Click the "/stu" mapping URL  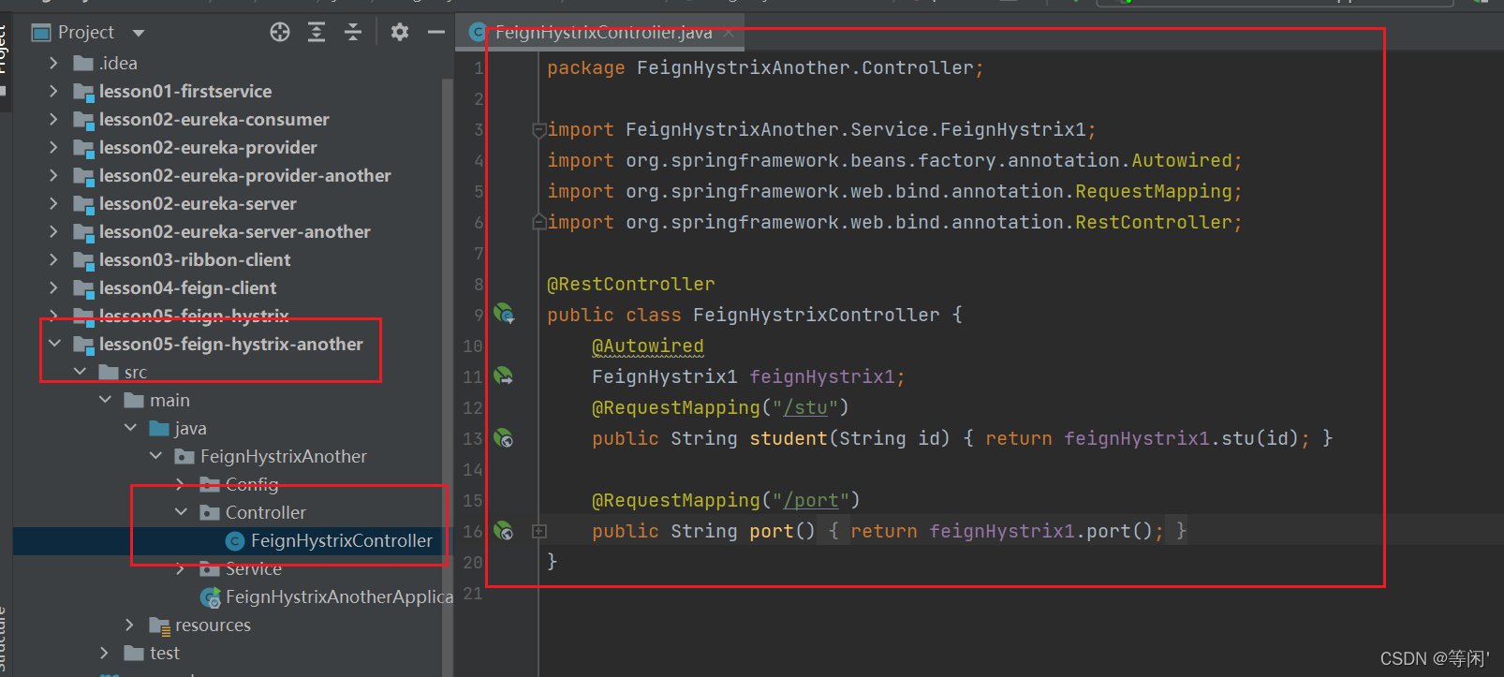[x=805, y=407]
